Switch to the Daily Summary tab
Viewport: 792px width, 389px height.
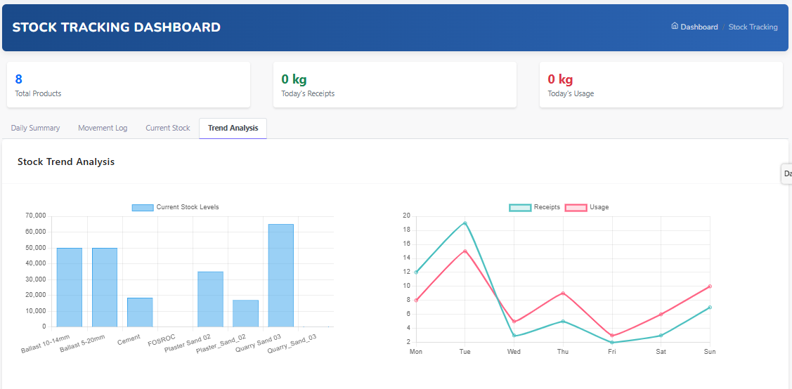click(35, 128)
